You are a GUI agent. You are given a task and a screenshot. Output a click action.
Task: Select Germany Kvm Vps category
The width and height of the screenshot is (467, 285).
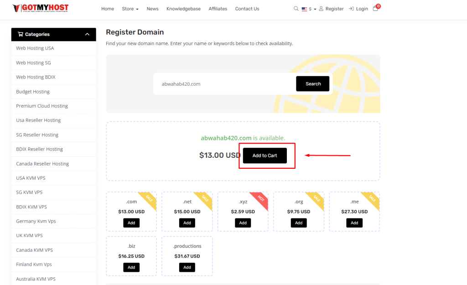pos(36,221)
